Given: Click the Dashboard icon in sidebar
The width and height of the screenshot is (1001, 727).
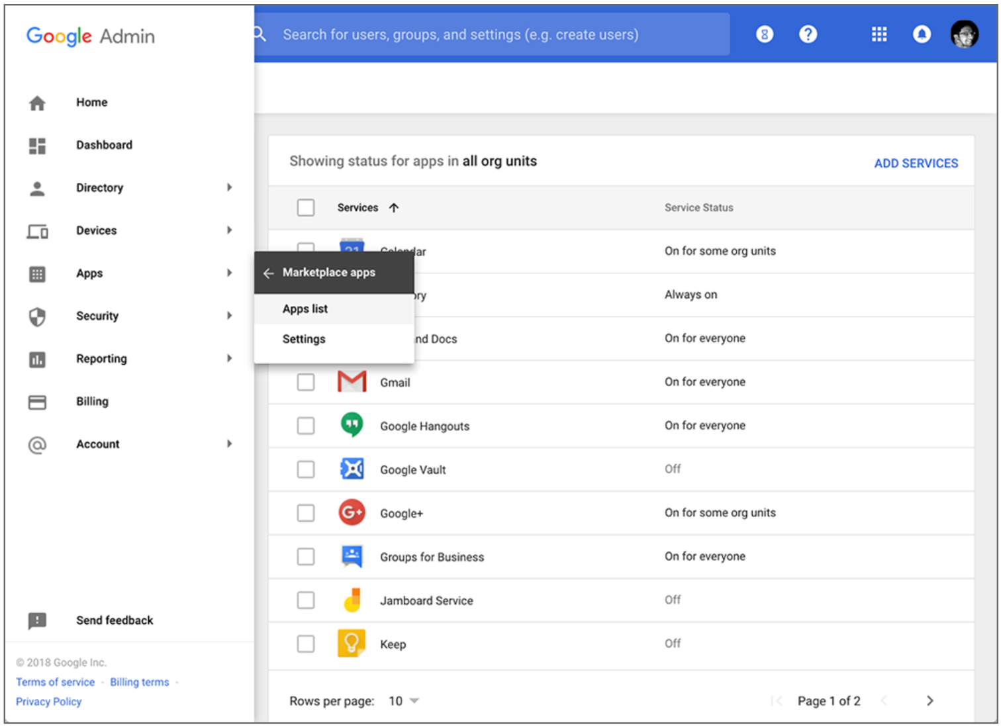Looking at the screenshot, I should point(38,146).
